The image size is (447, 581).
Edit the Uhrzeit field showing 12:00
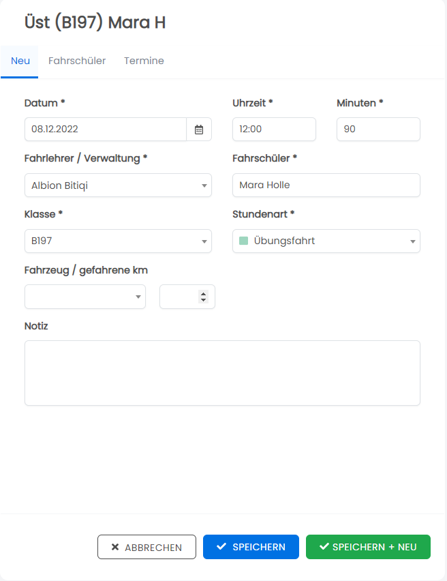coord(274,130)
